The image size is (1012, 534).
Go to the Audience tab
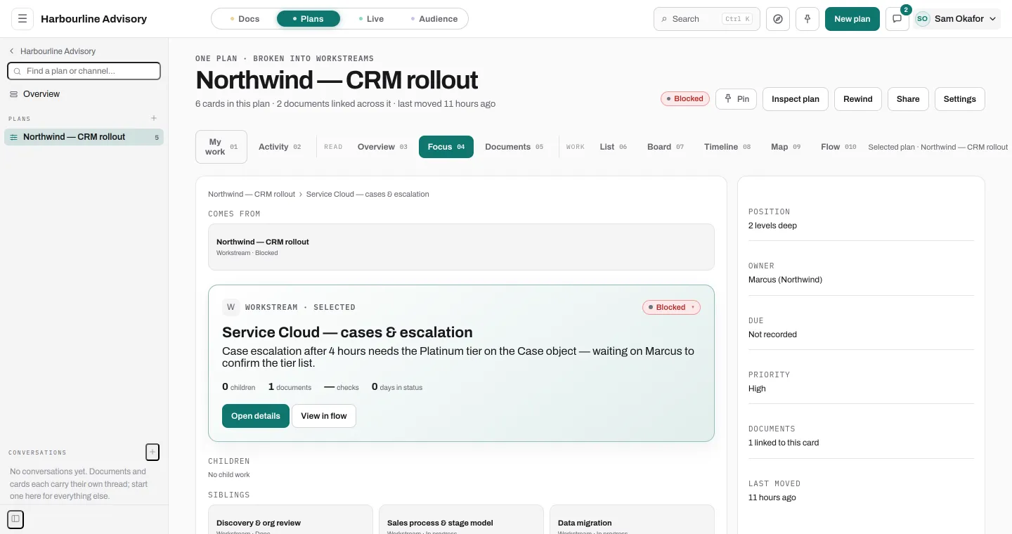(x=434, y=19)
